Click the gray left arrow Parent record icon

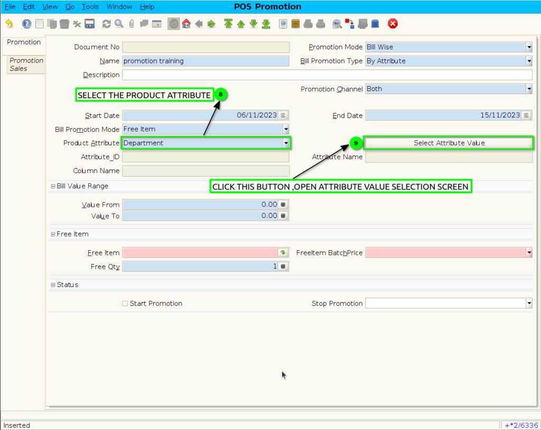point(199,24)
